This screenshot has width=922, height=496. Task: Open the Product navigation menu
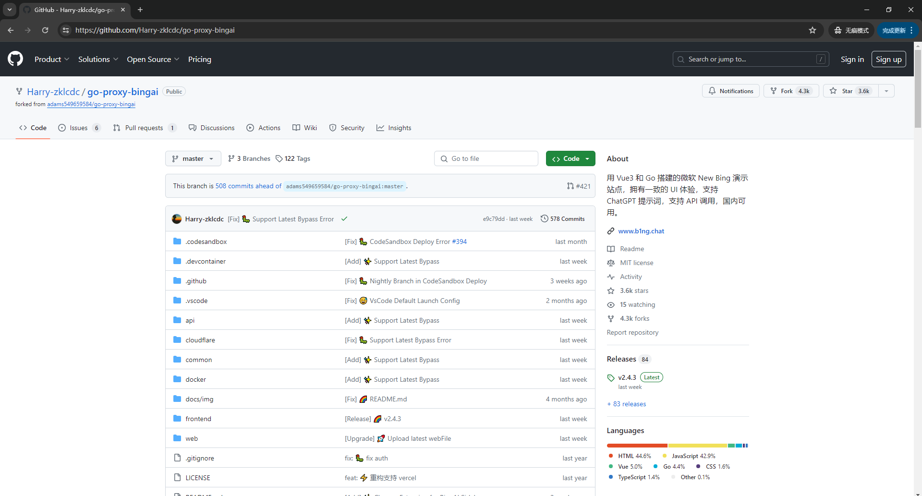[52, 60]
